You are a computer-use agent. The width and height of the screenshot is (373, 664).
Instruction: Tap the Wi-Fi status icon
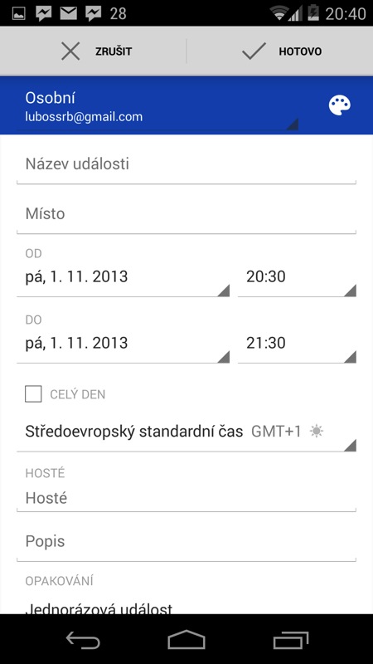click(279, 13)
